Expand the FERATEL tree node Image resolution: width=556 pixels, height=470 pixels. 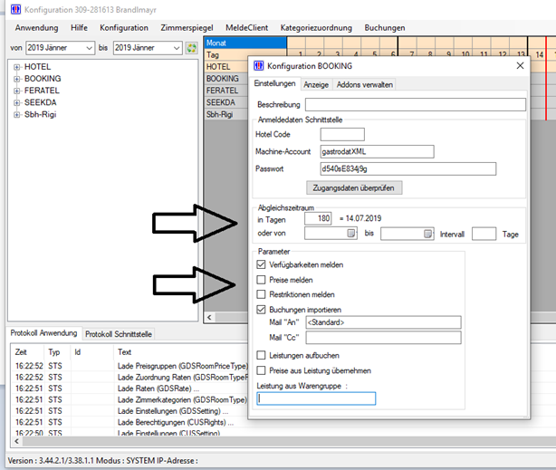(x=16, y=91)
